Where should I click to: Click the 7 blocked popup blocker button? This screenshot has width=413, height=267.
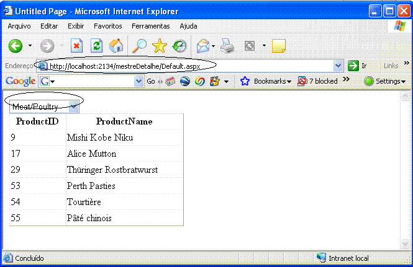(x=317, y=81)
